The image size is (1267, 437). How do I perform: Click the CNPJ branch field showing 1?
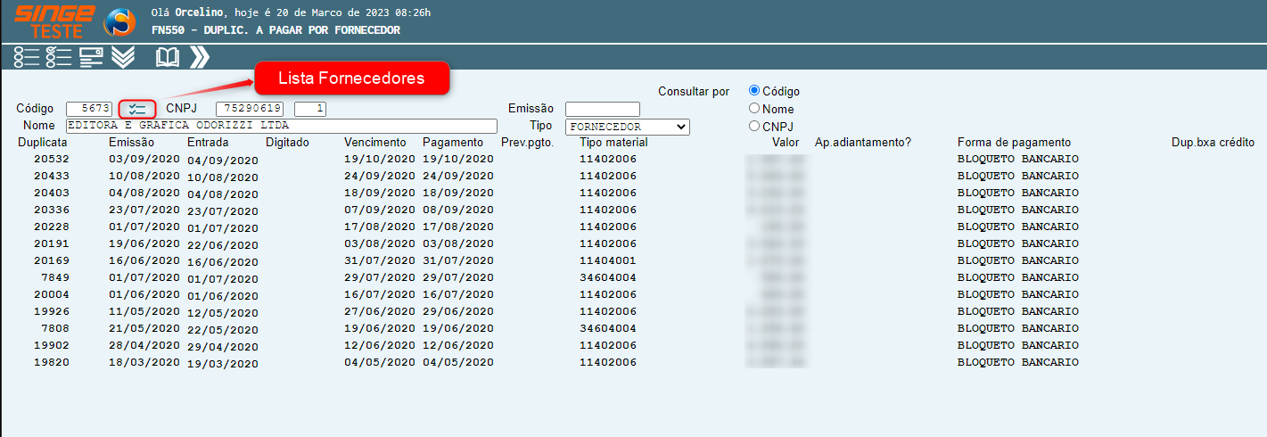click(309, 109)
